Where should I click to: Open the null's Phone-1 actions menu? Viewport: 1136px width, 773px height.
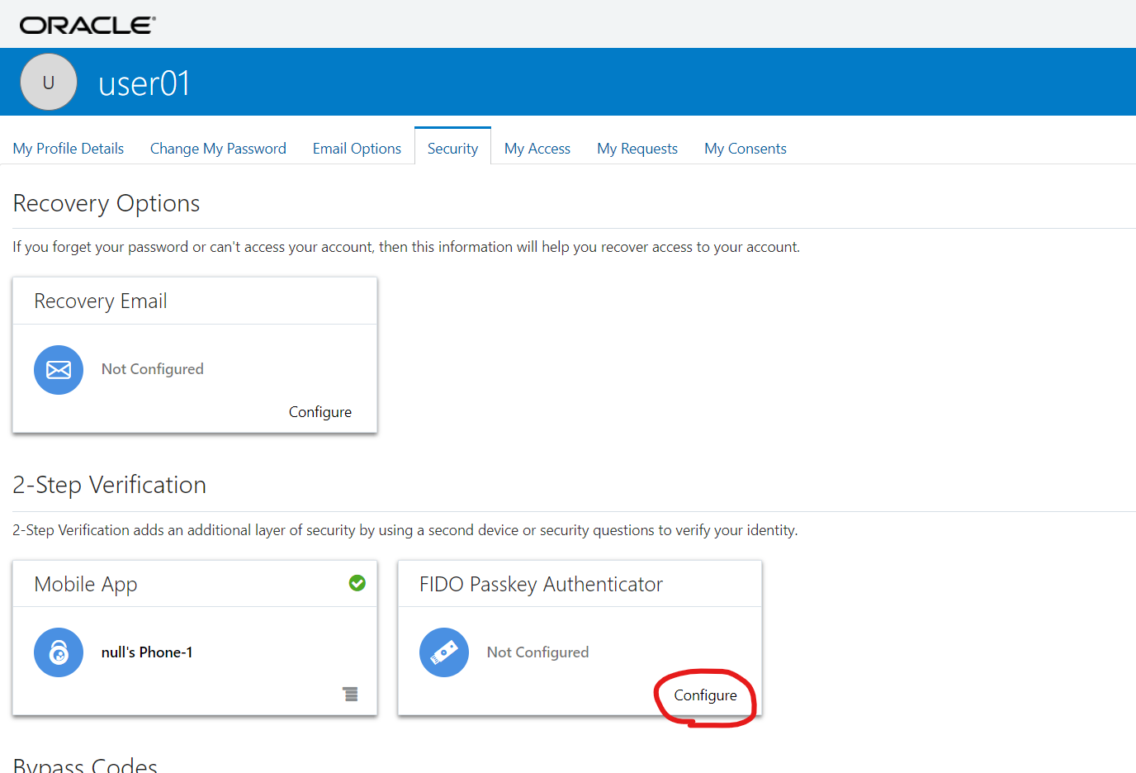coord(351,694)
